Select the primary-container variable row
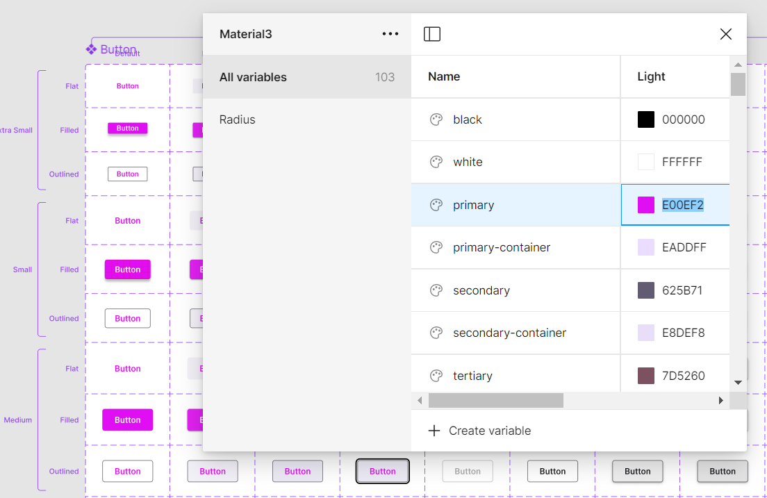 [x=516, y=247]
